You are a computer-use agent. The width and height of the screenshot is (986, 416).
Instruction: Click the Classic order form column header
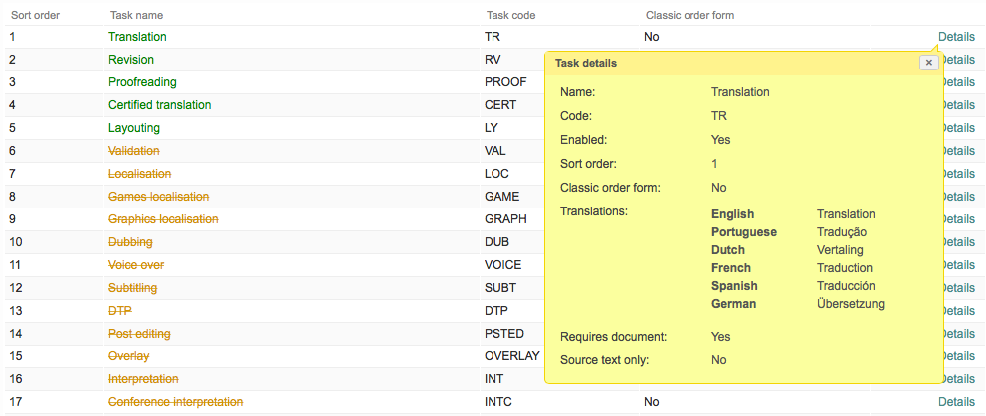tap(690, 16)
